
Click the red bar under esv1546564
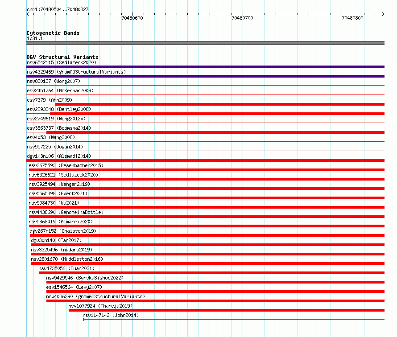point(215,292)
